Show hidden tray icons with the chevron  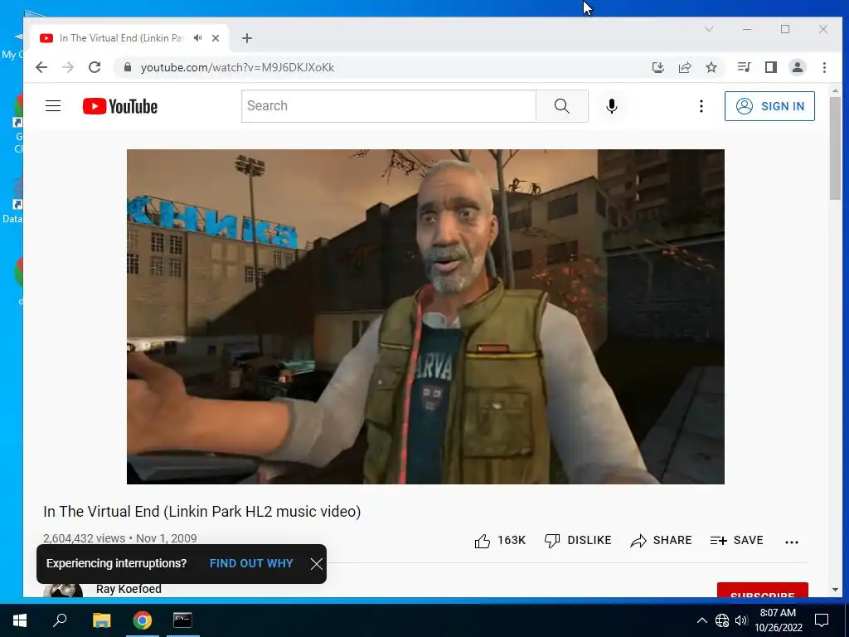click(x=701, y=620)
